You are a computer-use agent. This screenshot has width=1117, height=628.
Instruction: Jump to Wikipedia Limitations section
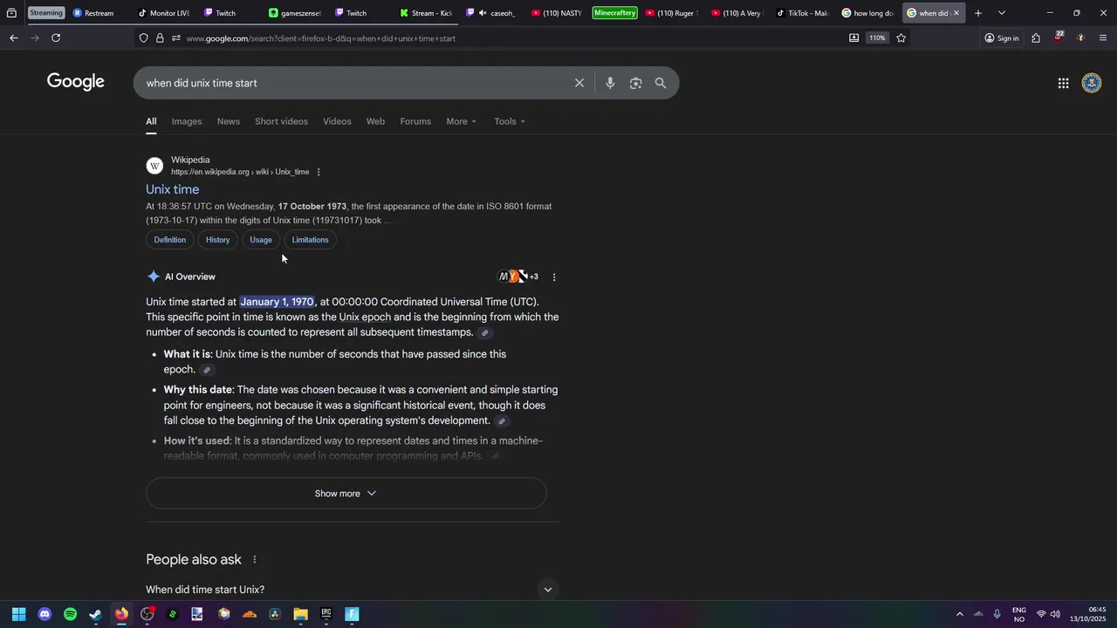click(311, 240)
